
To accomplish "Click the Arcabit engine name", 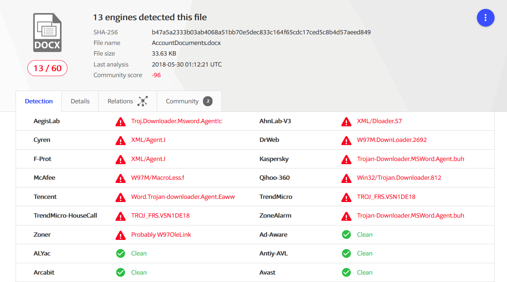I will (44, 272).
